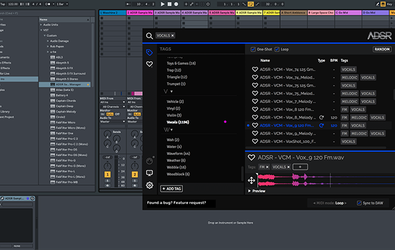Click the ADD TAG button
Image resolution: width=395 pixels, height=250 pixels.
tap(172, 188)
